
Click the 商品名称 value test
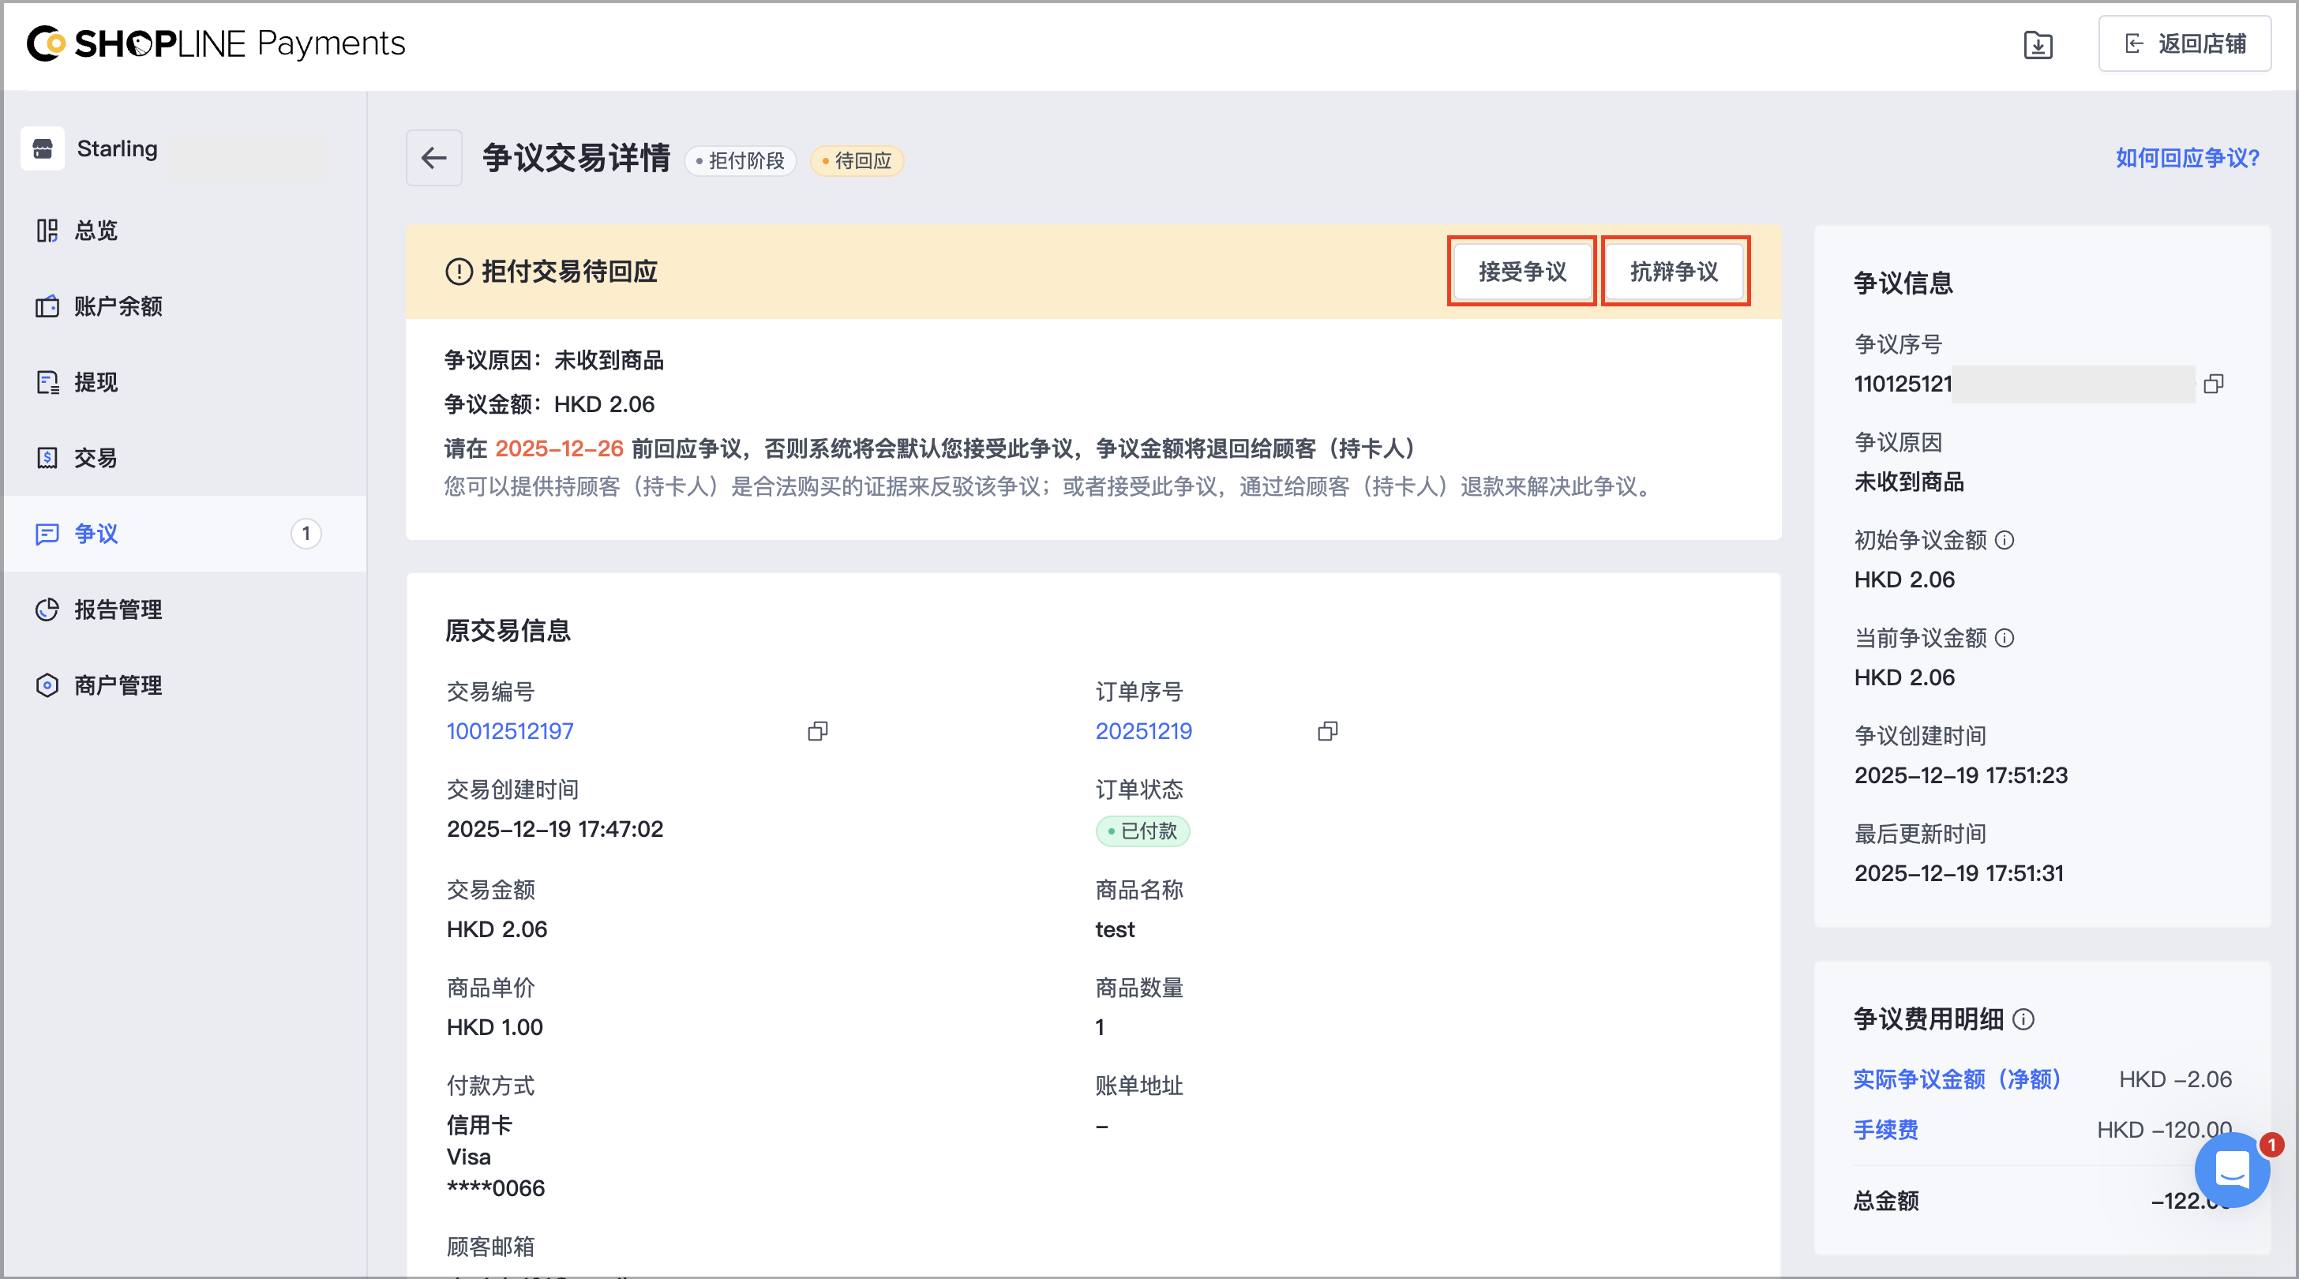click(1115, 929)
